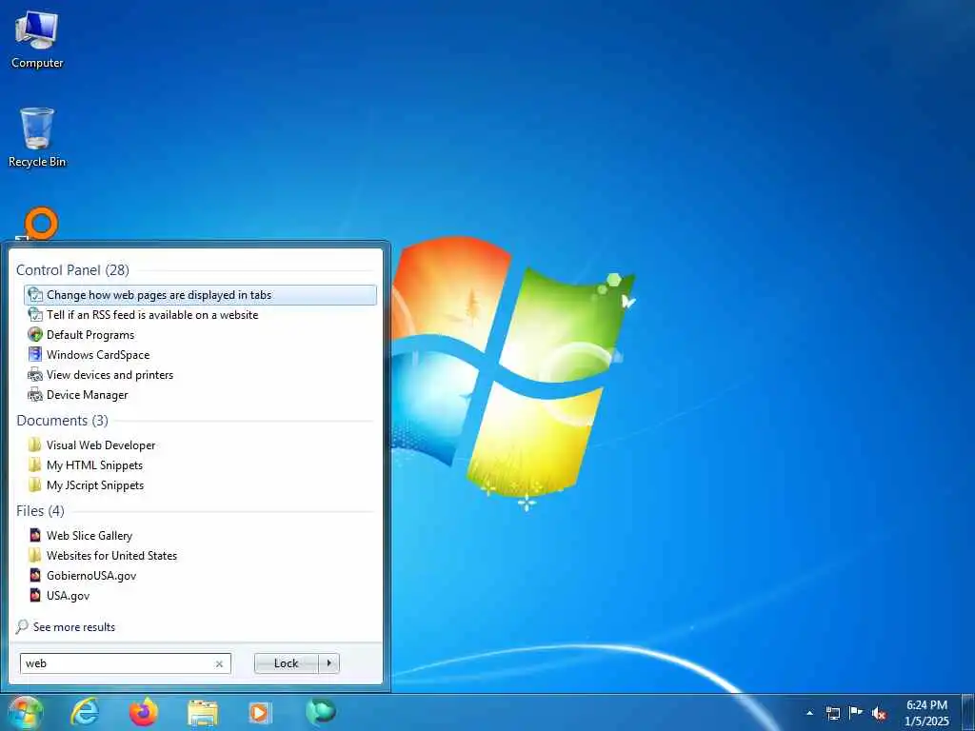This screenshot has width=975, height=731.
Task: Click the Websites for United States folder icon
Action: [35, 555]
